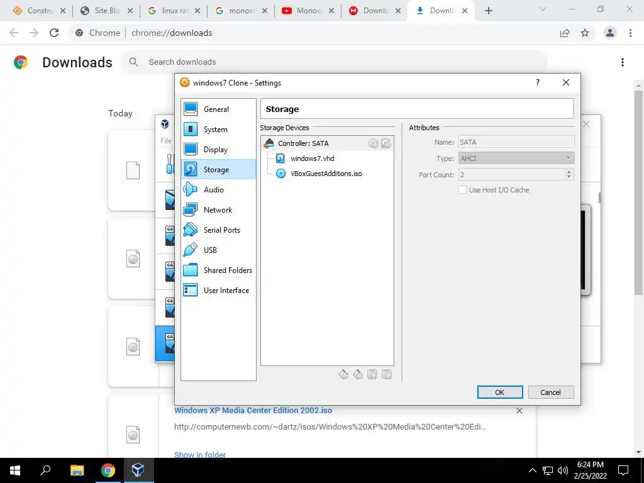Select the Storage settings category
The image size is (644, 483).
click(x=218, y=169)
